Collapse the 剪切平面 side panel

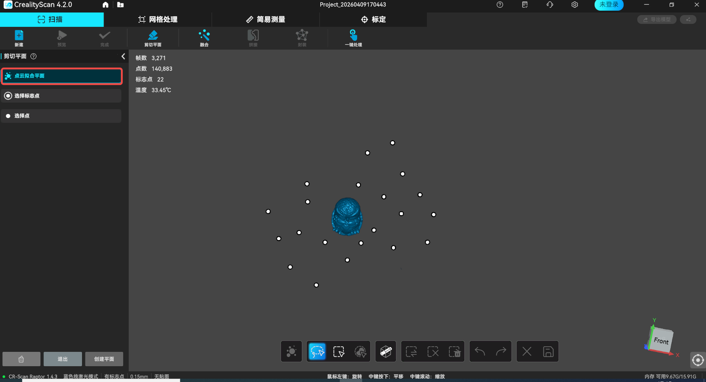[x=123, y=56]
